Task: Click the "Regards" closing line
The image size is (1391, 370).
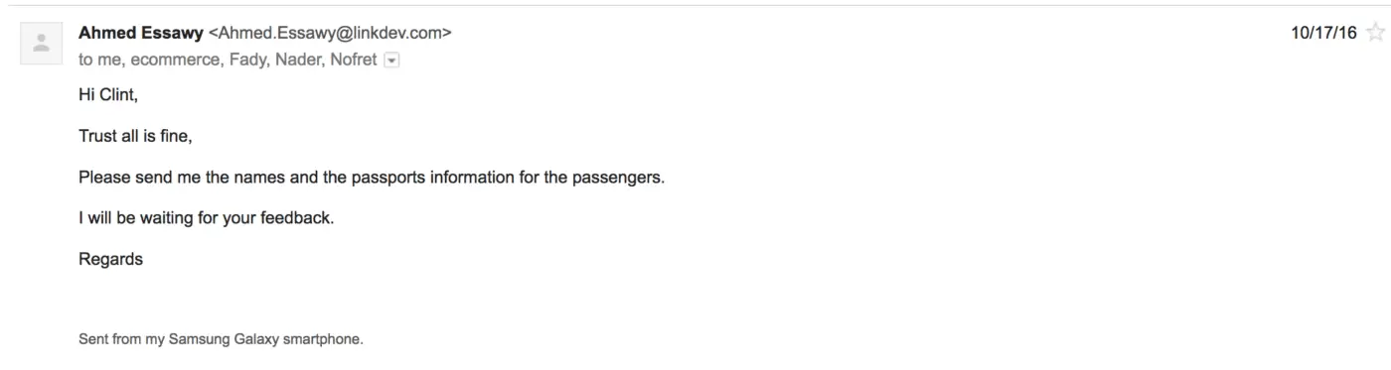Action: [110, 260]
